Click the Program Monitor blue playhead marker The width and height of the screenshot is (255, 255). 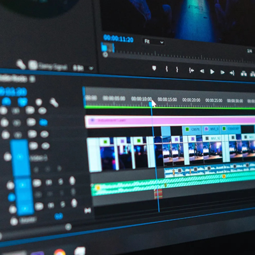(x=104, y=48)
